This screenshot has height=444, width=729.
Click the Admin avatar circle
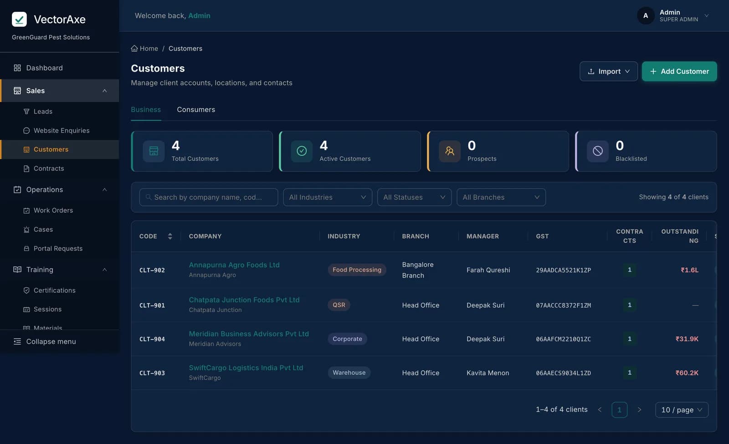pos(646,15)
